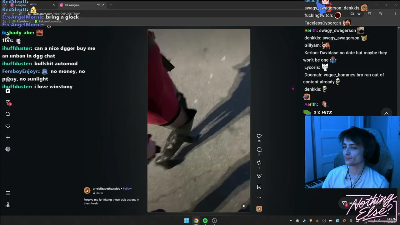Open the reel's audio thumbnail
400x225 pixels.
coord(259,209)
